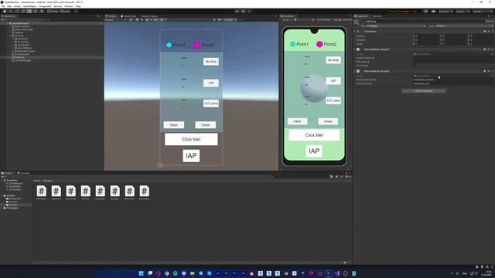The height and width of the screenshot is (278, 495).
Task: Switch to Services tab beside Inspector
Action: click(377, 16)
